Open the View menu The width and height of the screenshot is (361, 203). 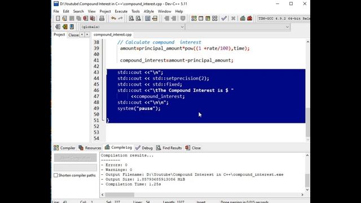click(x=91, y=11)
